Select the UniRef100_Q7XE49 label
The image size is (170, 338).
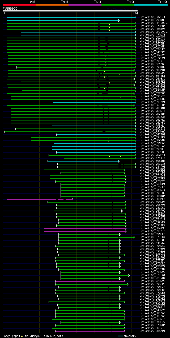(x=152, y=176)
